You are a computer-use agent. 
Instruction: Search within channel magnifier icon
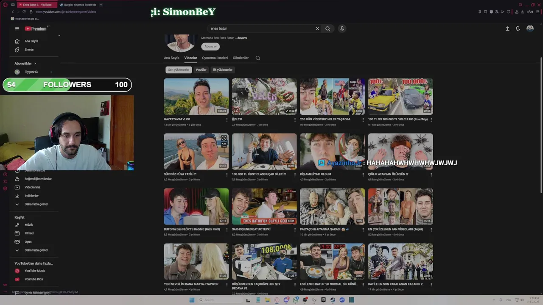tap(258, 58)
